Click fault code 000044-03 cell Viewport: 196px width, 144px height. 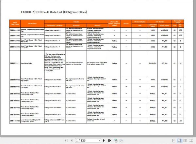(15, 30)
